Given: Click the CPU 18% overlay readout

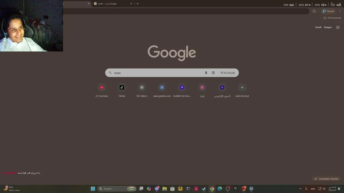Looking at the screenshot, I should (x=320, y=5).
